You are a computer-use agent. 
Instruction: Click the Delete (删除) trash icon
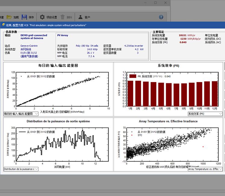coord(62,17)
